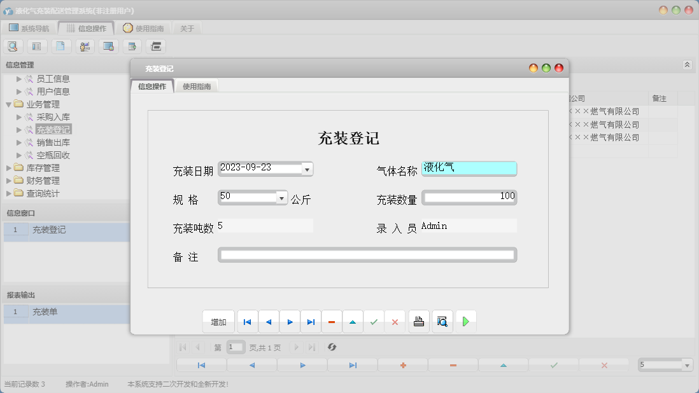This screenshot has width=699, height=393.
Task: Click the list view toolbar icon
Action: (37, 46)
